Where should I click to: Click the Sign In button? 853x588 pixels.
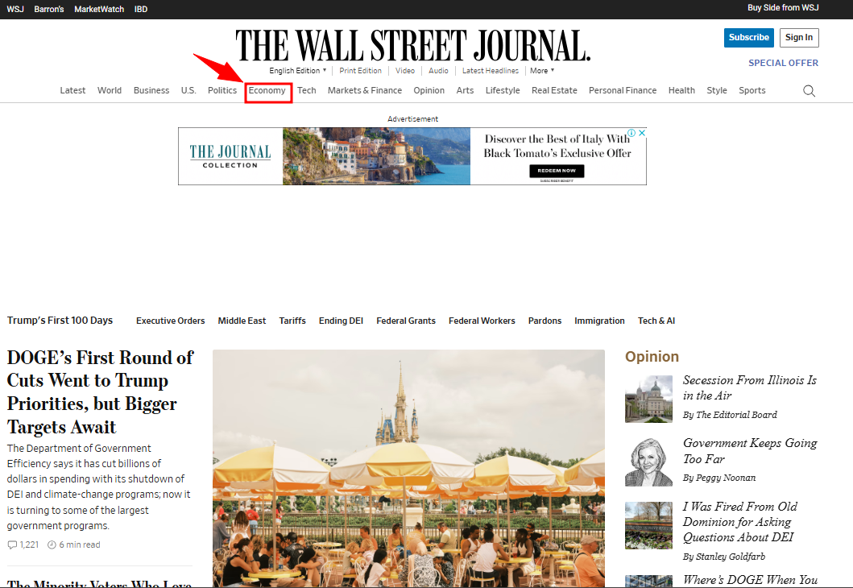click(x=798, y=37)
